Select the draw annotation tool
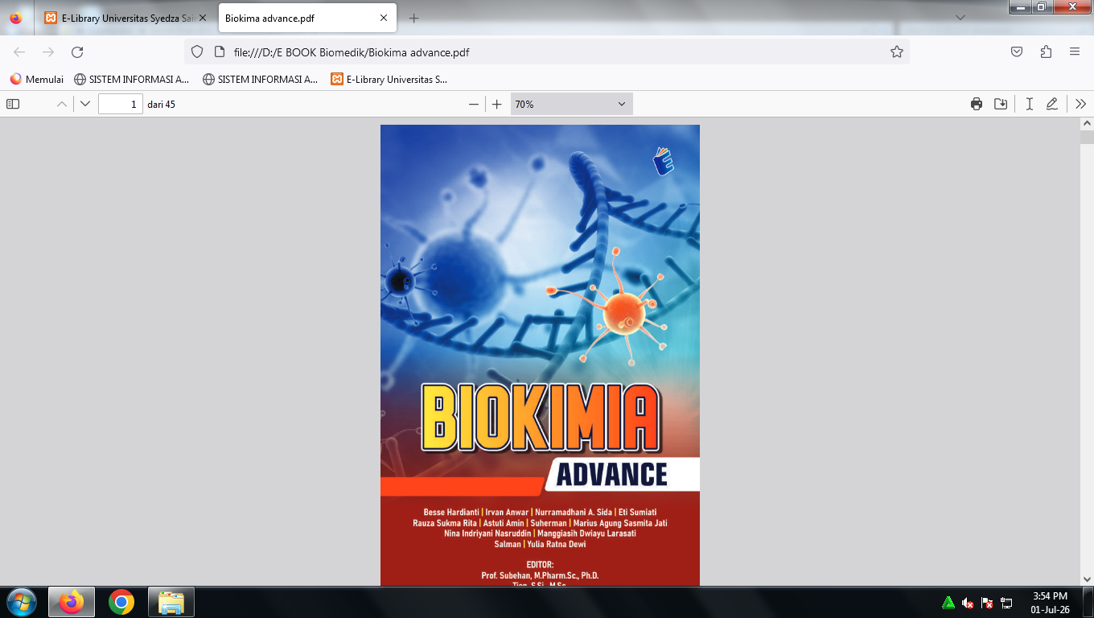Image resolution: width=1094 pixels, height=618 pixels. pos(1052,104)
